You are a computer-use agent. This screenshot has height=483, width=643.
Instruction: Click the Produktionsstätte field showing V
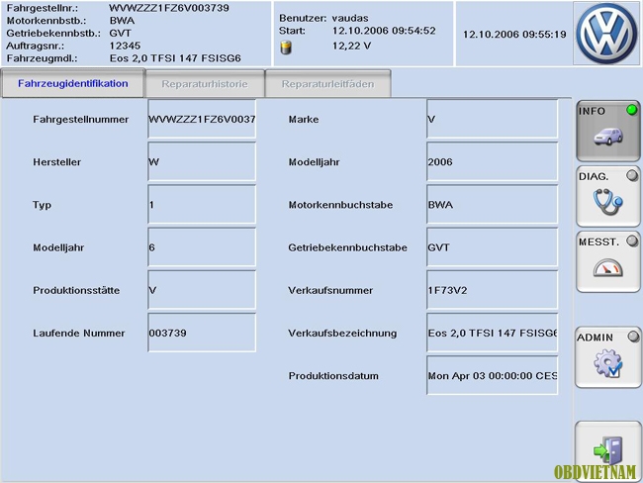click(x=202, y=290)
